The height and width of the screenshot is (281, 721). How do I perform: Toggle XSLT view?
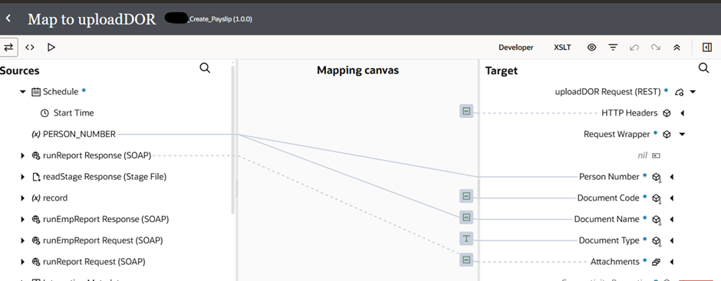click(562, 47)
